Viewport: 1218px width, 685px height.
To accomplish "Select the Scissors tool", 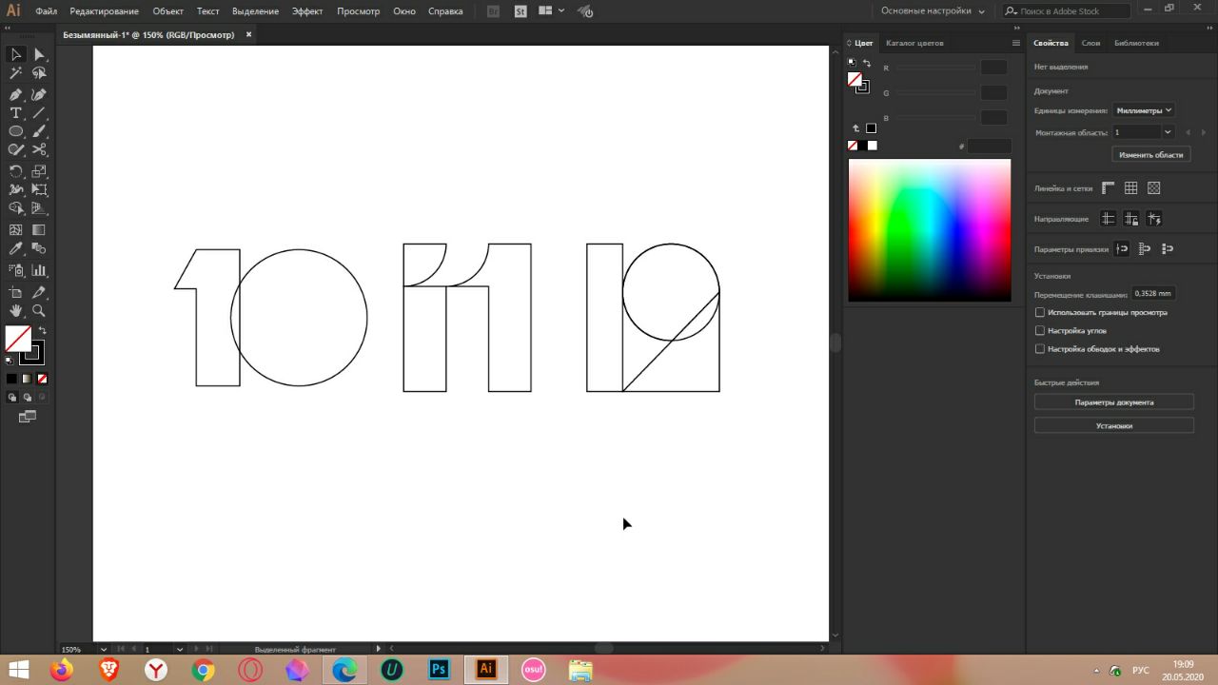I will pyautogui.click(x=39, y=149).
